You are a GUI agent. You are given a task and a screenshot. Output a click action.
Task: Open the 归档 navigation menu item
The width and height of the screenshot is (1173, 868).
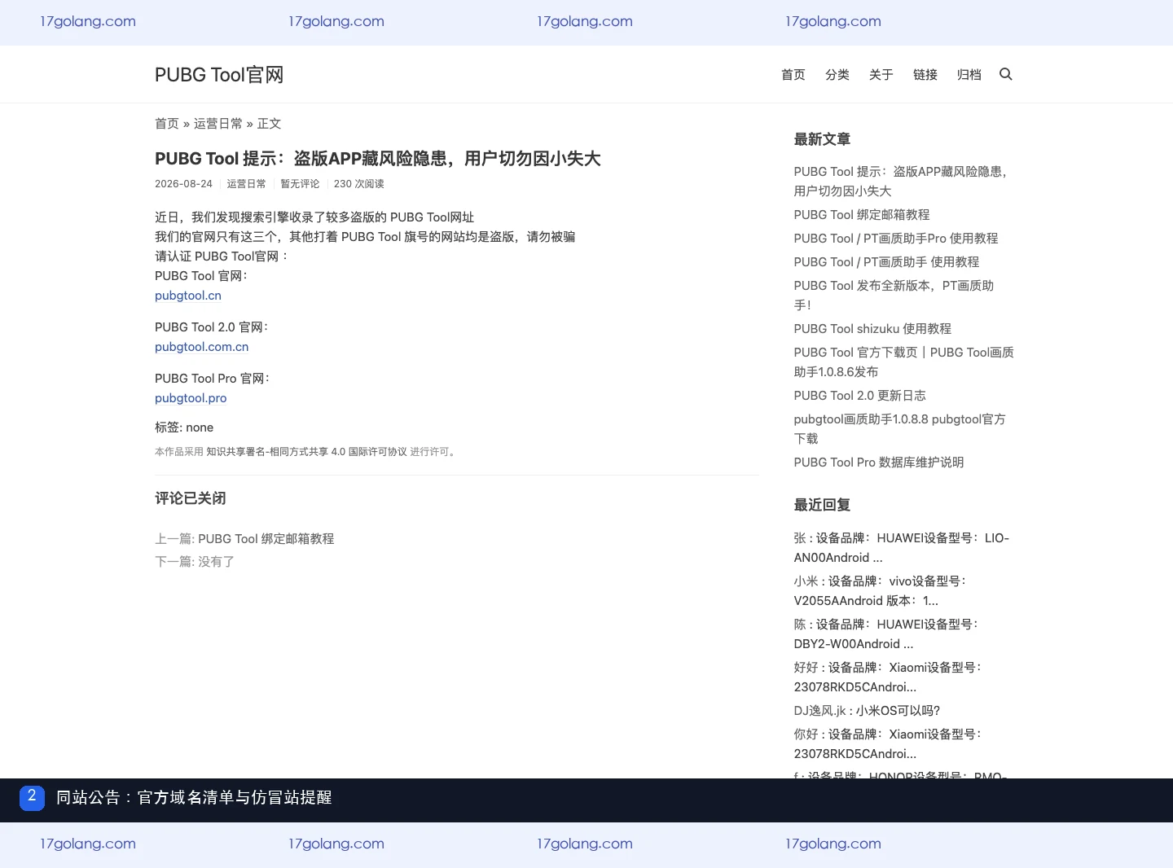[969, 75]
